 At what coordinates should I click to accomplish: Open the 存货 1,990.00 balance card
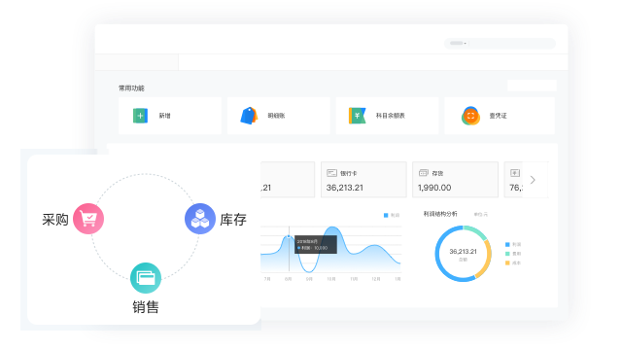pos(456,179)
